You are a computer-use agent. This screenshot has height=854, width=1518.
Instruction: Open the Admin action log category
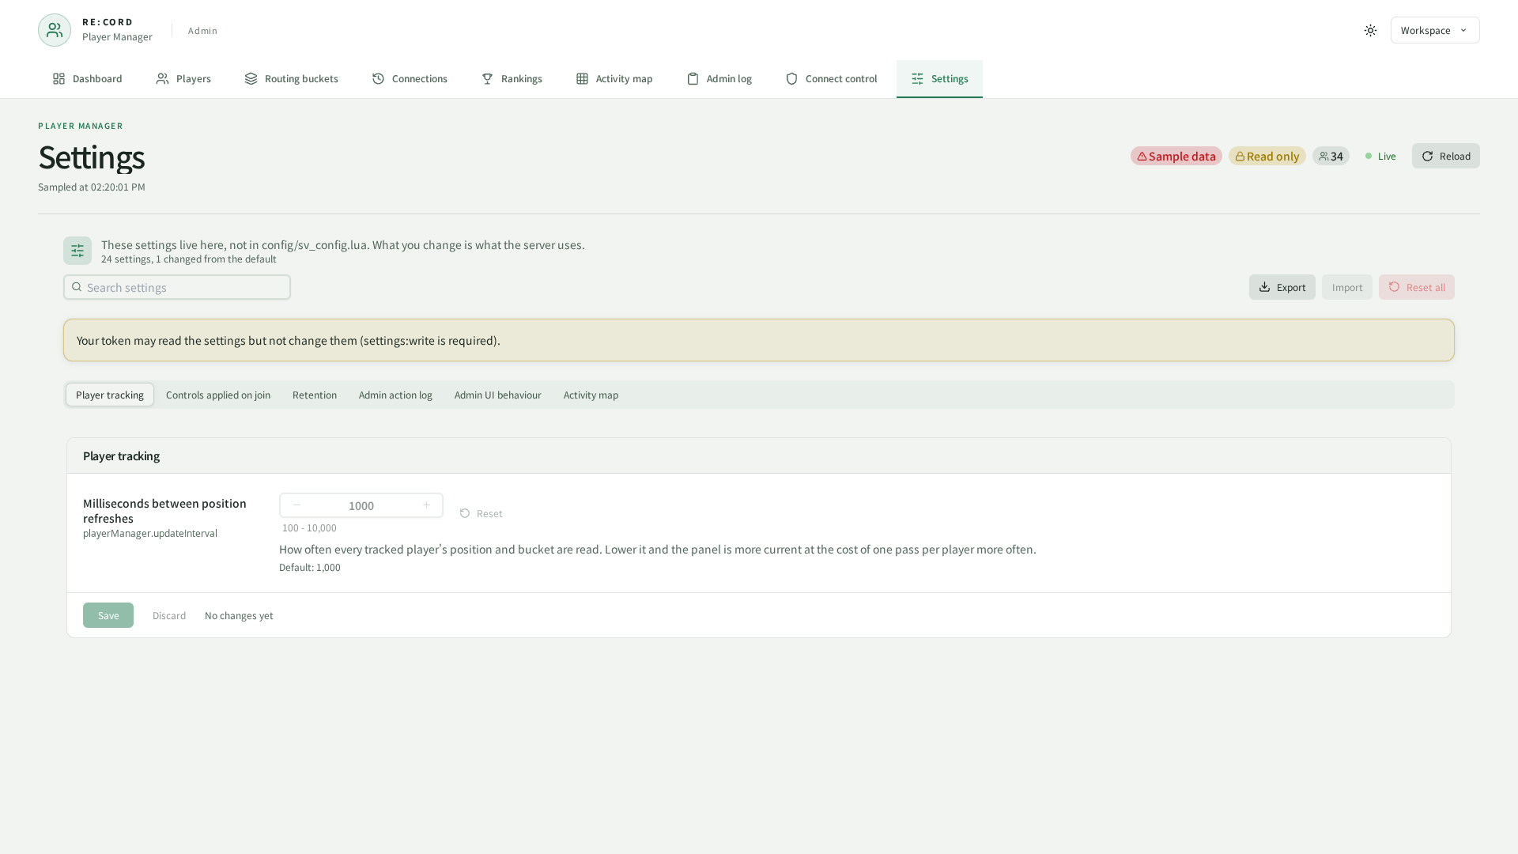(x=395, y=395)
